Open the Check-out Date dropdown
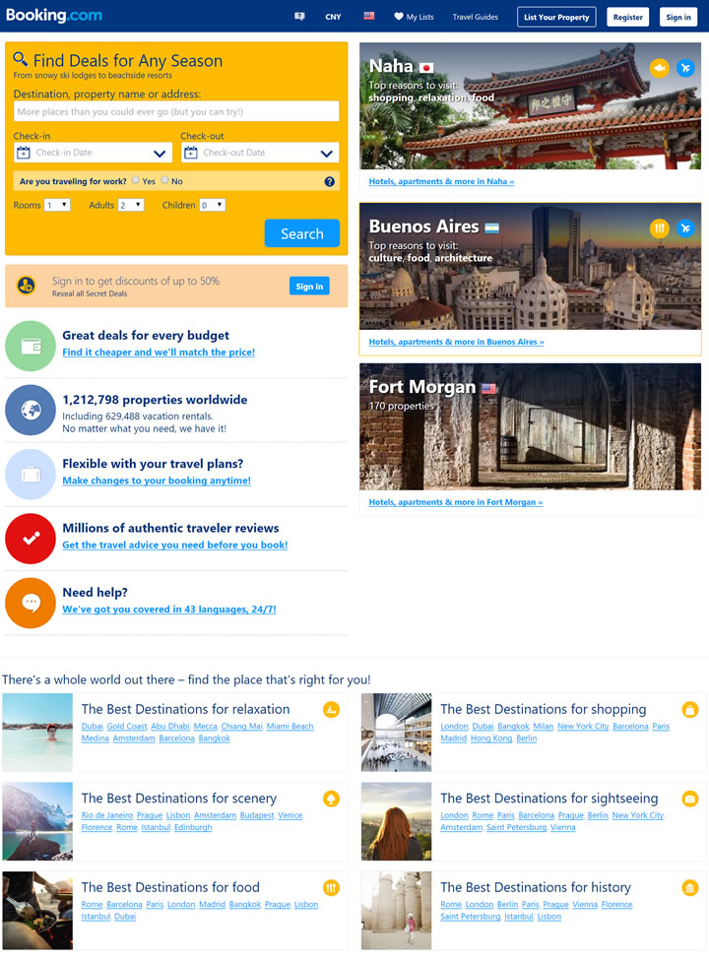Screen dimensions: 709x962 [260, 153]
